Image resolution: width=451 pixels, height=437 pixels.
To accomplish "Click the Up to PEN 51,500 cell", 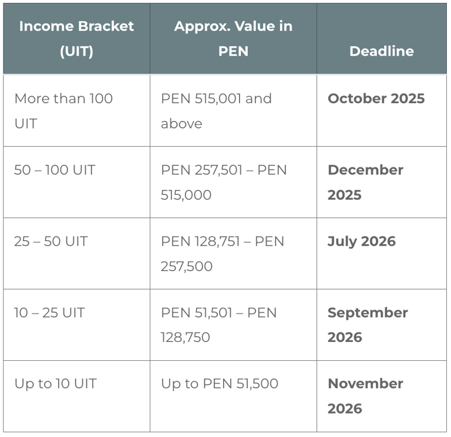I will 220,384.
